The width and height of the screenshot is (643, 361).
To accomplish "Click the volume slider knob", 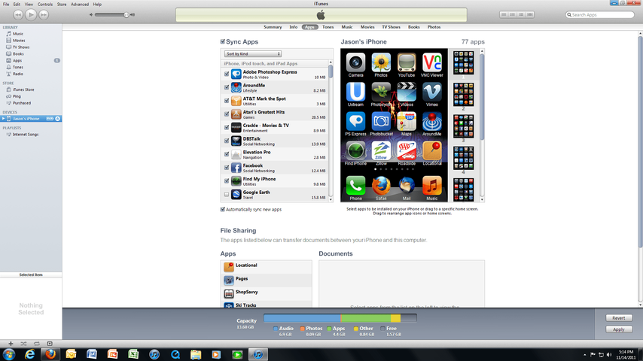I will pyautogui.click(x=126, y=15).
